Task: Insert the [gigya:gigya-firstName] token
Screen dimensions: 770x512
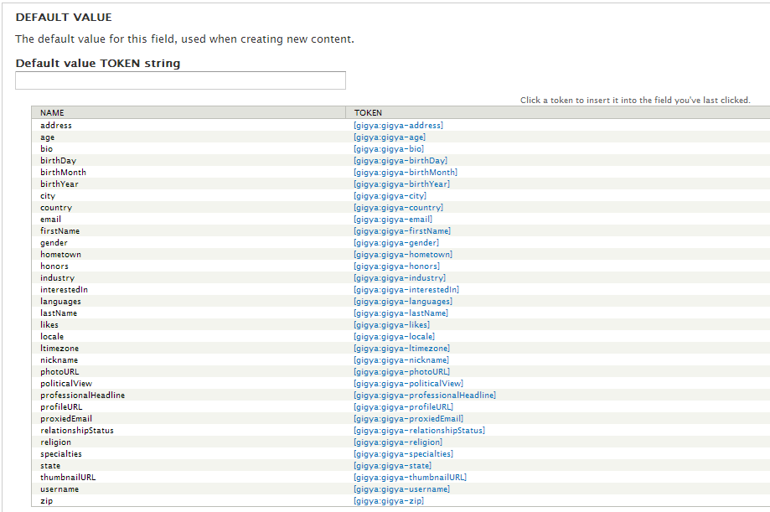Action: (401, 231)
